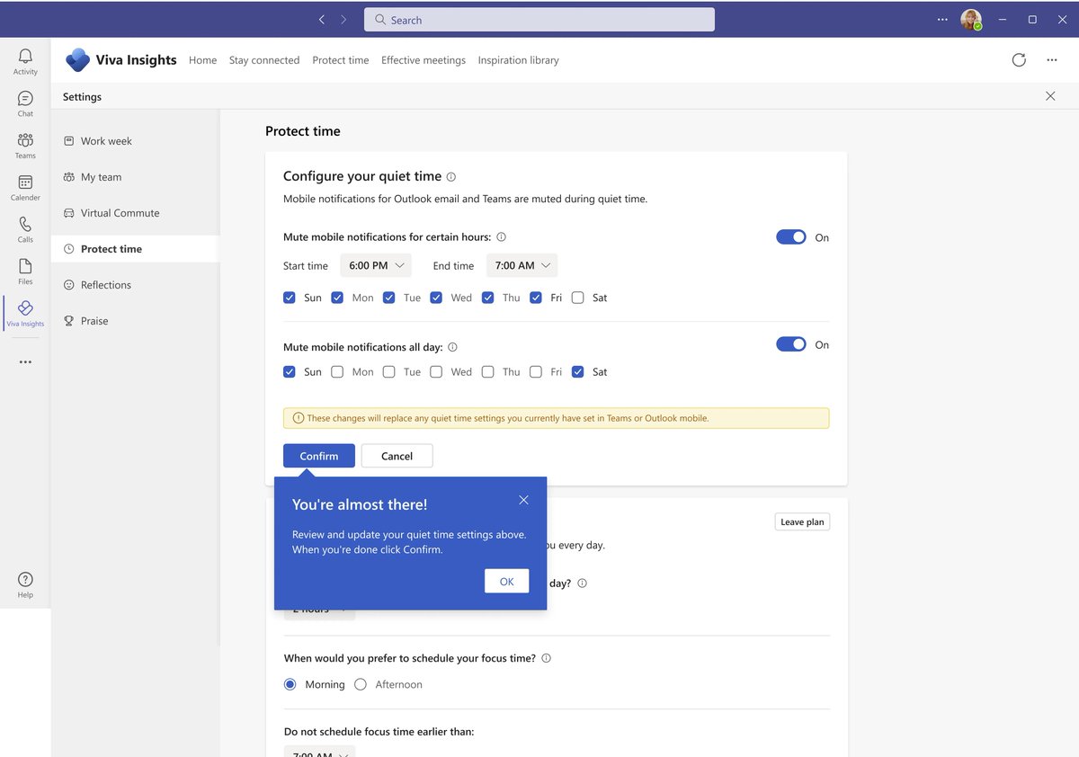
Task: Uncheck Mon for certain hours muting
Action: pos(337,298)
